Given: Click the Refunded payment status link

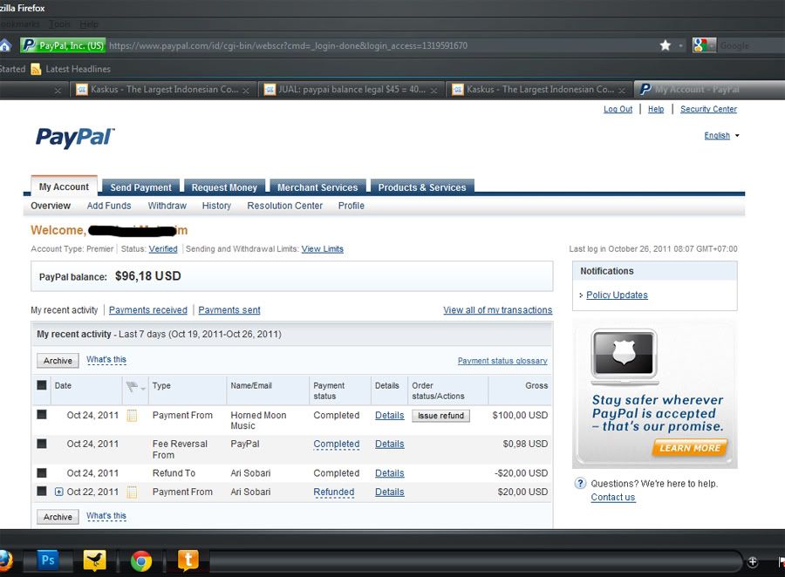Looking at the screenshot, I should [x=333, y=492].
